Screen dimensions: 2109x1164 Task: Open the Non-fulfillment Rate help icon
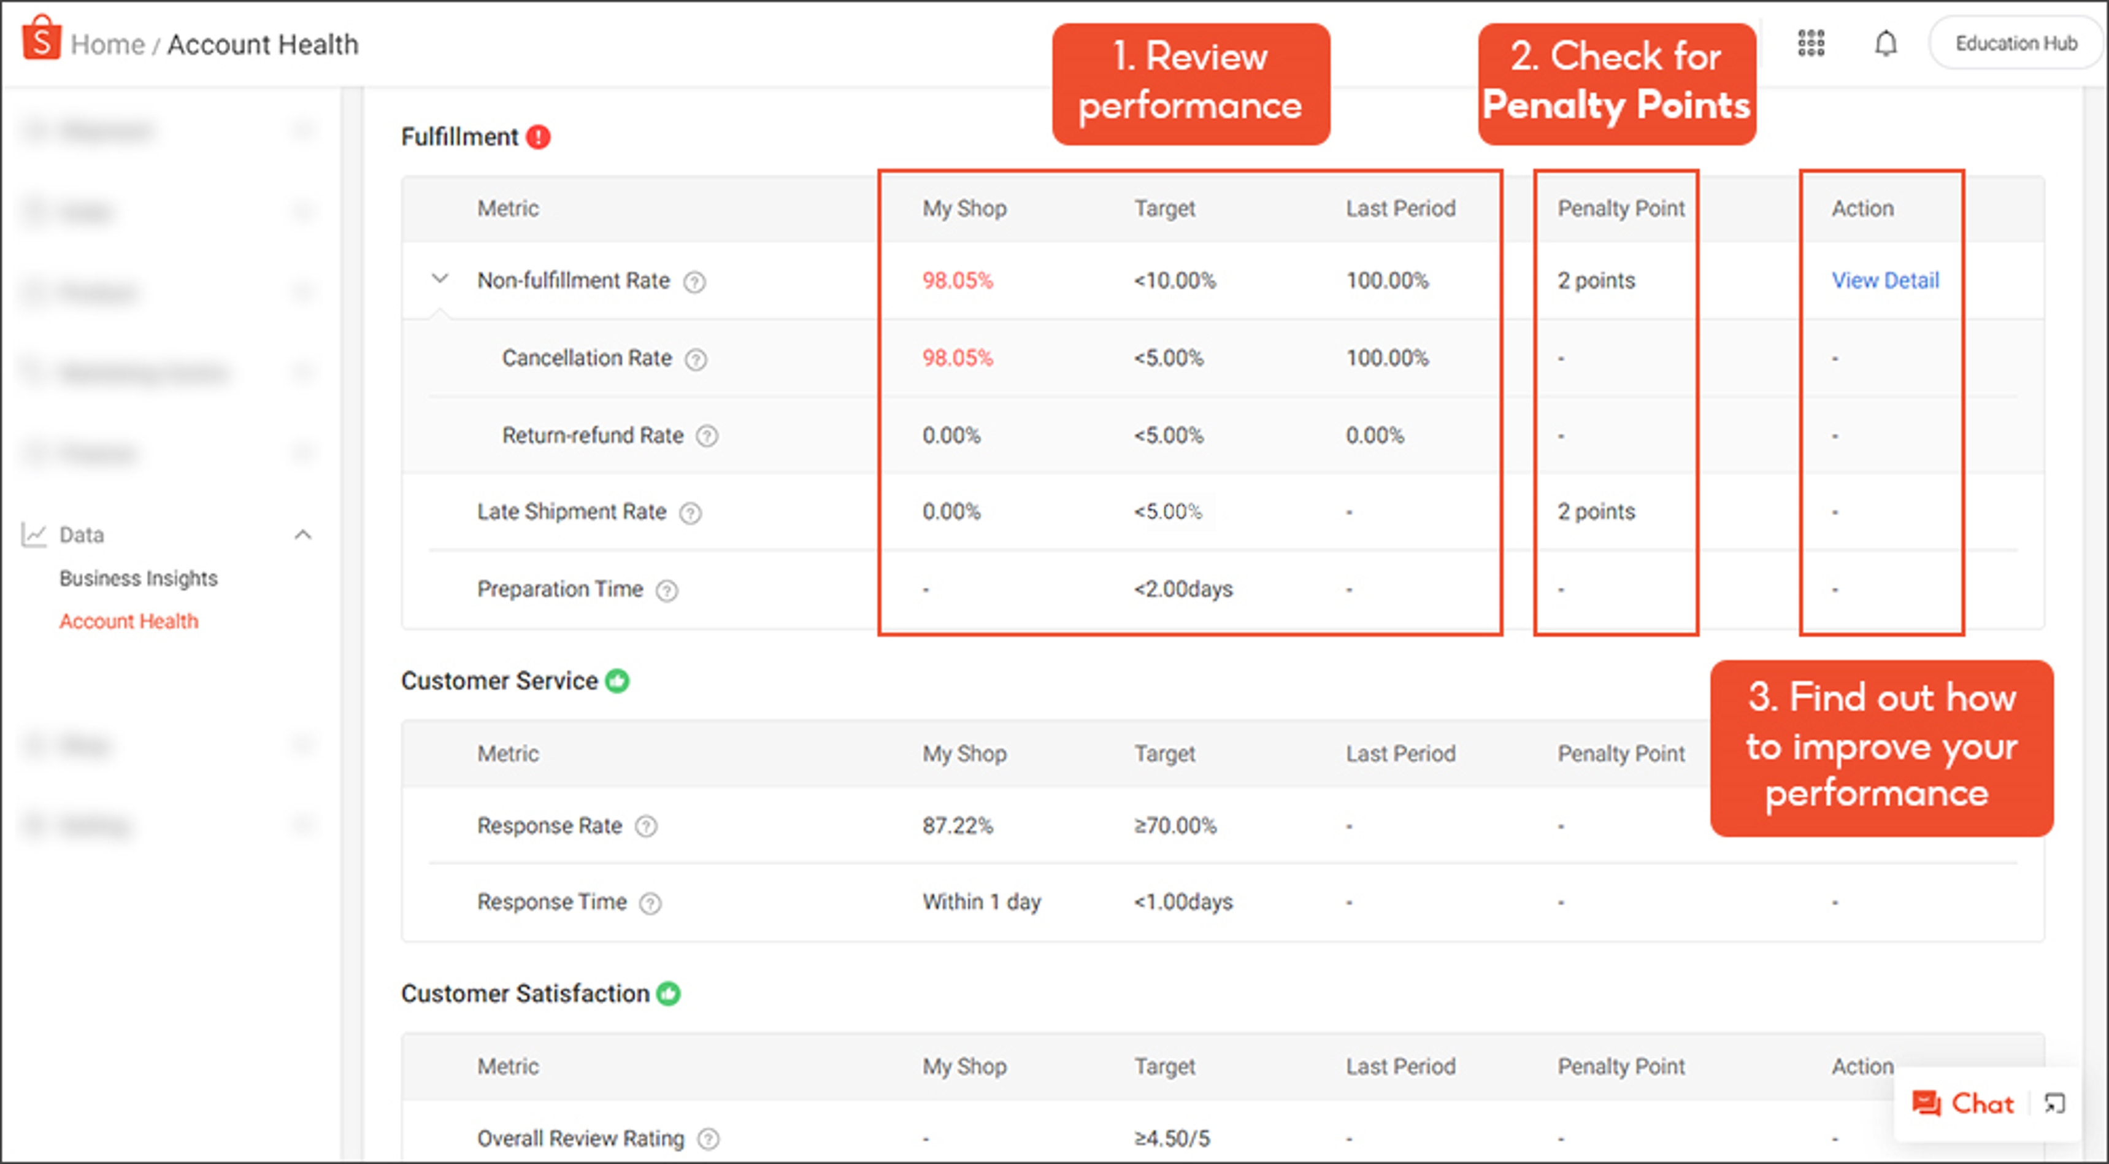[x=694, y=282]
